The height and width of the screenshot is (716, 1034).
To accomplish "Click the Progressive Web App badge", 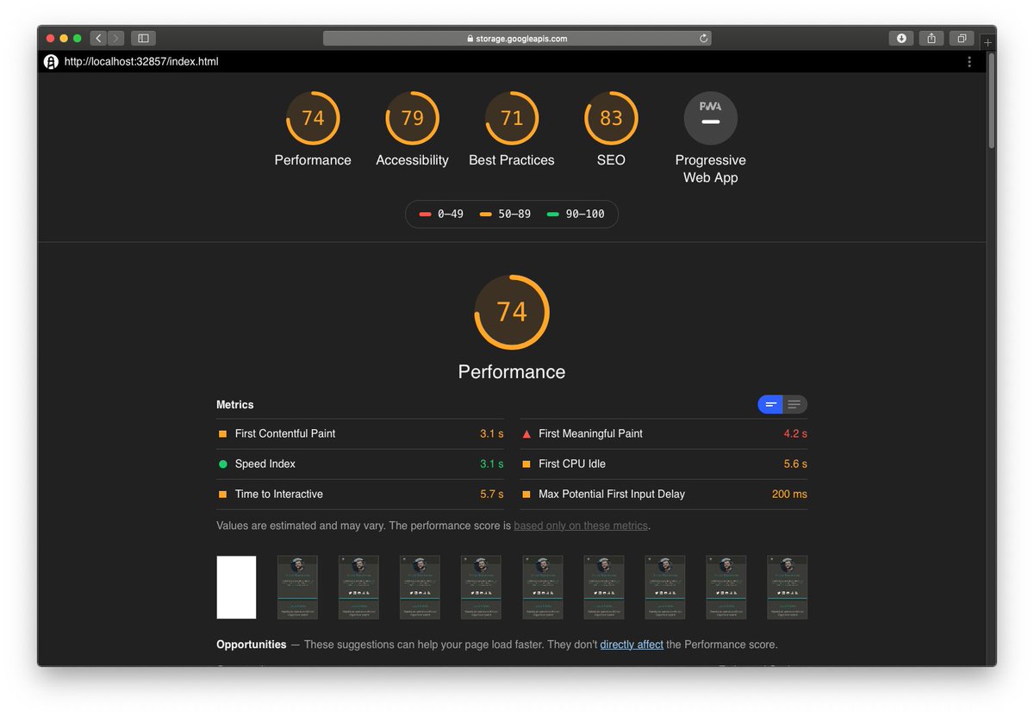I will click(710, 117).
